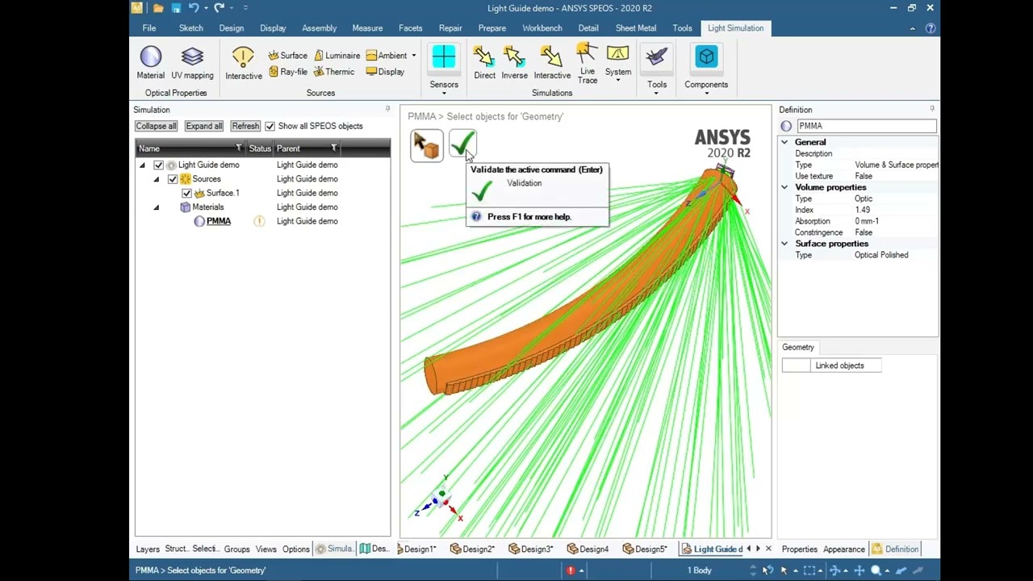Select the Spin tool in status bar
Viewport: 1033px width, 581px height.
click(x=834, y=571)
